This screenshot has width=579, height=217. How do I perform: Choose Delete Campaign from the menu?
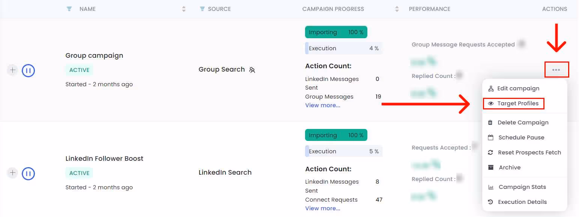(522, 122)
